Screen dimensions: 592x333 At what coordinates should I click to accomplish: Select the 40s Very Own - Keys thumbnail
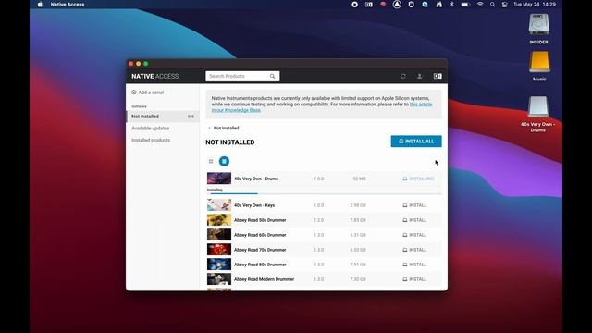219,205
